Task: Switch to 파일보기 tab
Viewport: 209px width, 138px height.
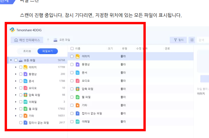Action: point(48,51)
